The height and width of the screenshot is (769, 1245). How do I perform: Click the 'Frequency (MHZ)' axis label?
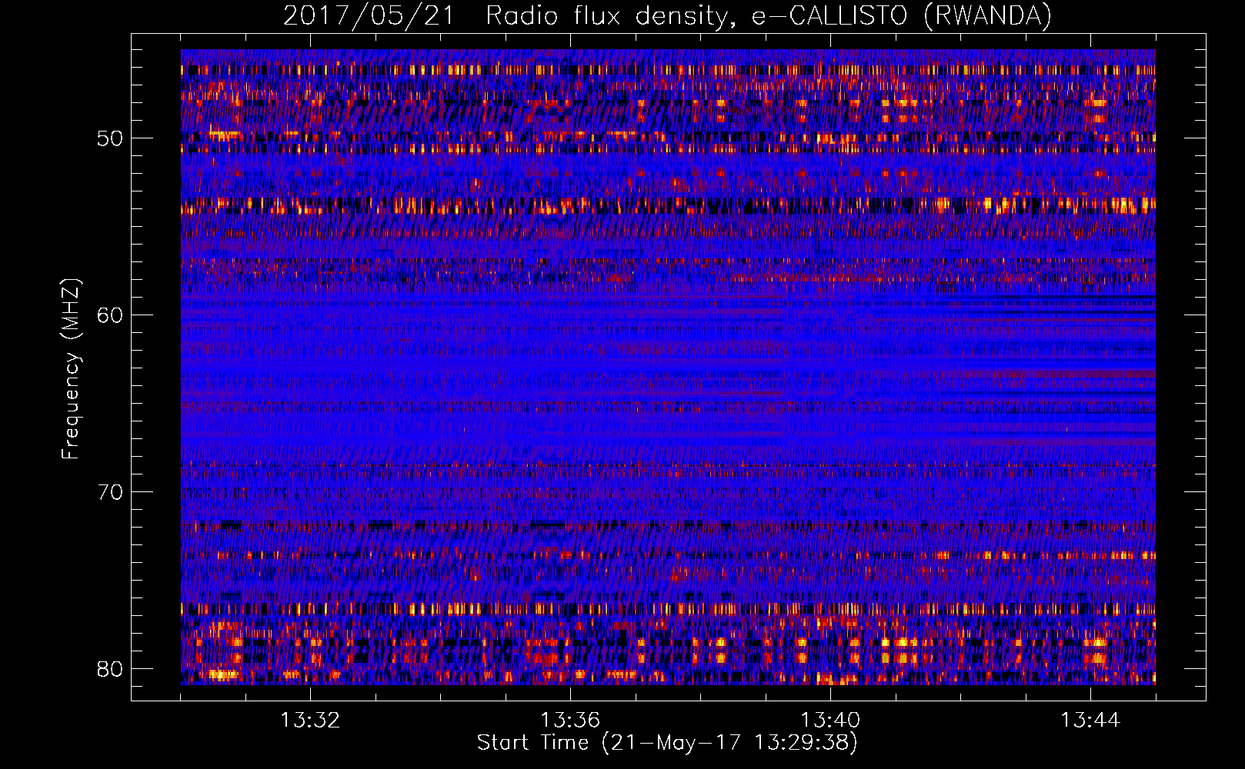pos(71,369)
